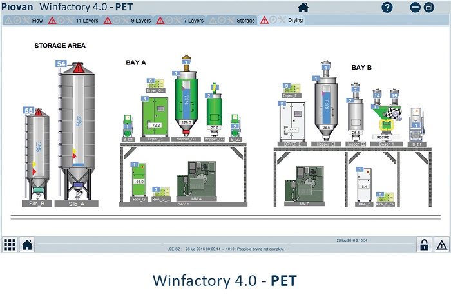This screenshot has width=451, height=295.
Task: Switch to the 7 Layers tab
Action: (193, 21)
